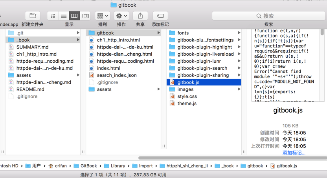Select gitbook-plugin-search folder
The width and height of the screenshot is (327, 178).
coord(204,68)
